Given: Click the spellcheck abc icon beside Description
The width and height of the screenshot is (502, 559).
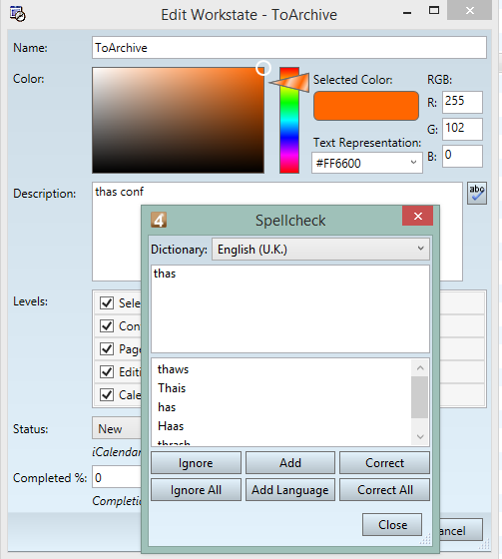Looking at the screenshot, I should pos(477,194).
